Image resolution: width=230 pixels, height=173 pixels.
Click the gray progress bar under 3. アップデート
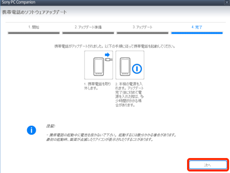coord(142,33)
